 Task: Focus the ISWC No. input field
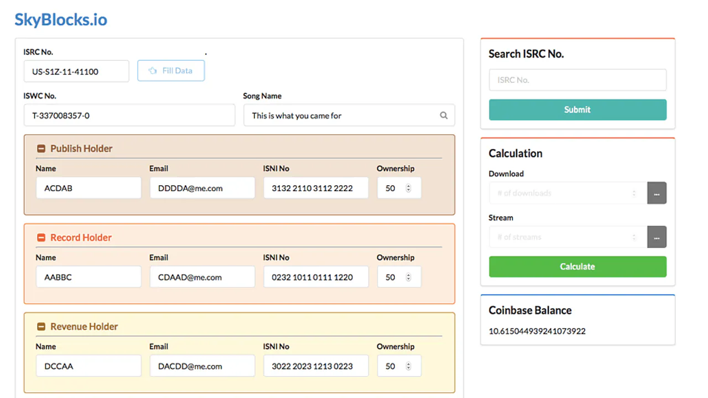(129, 116)
